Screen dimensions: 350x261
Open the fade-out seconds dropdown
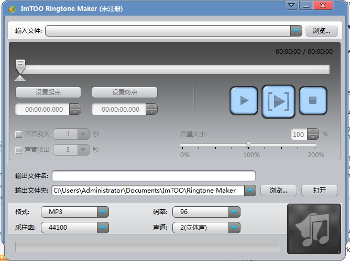pyautogui.click(x=83, y=150)
